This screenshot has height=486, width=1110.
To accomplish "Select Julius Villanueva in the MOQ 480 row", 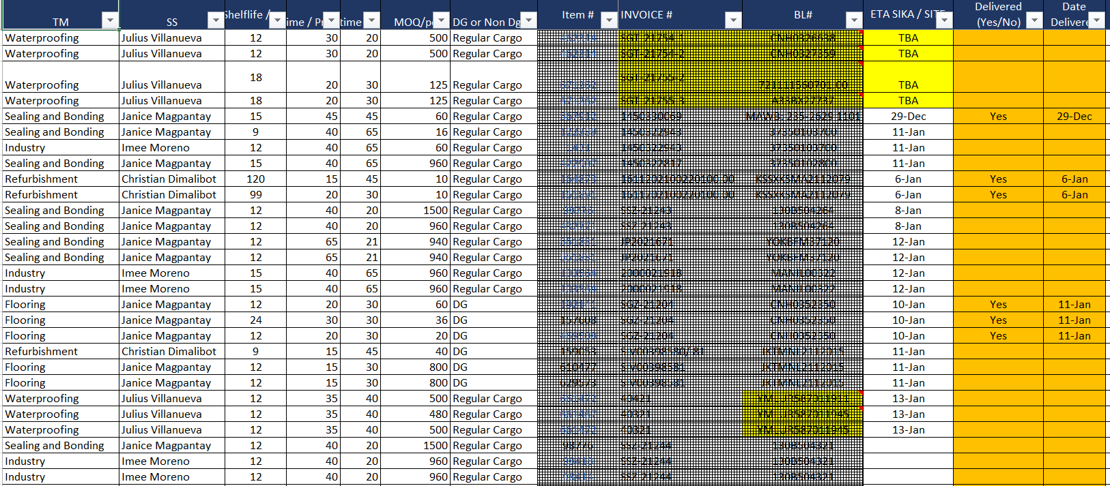I will [x=172, y=414].
